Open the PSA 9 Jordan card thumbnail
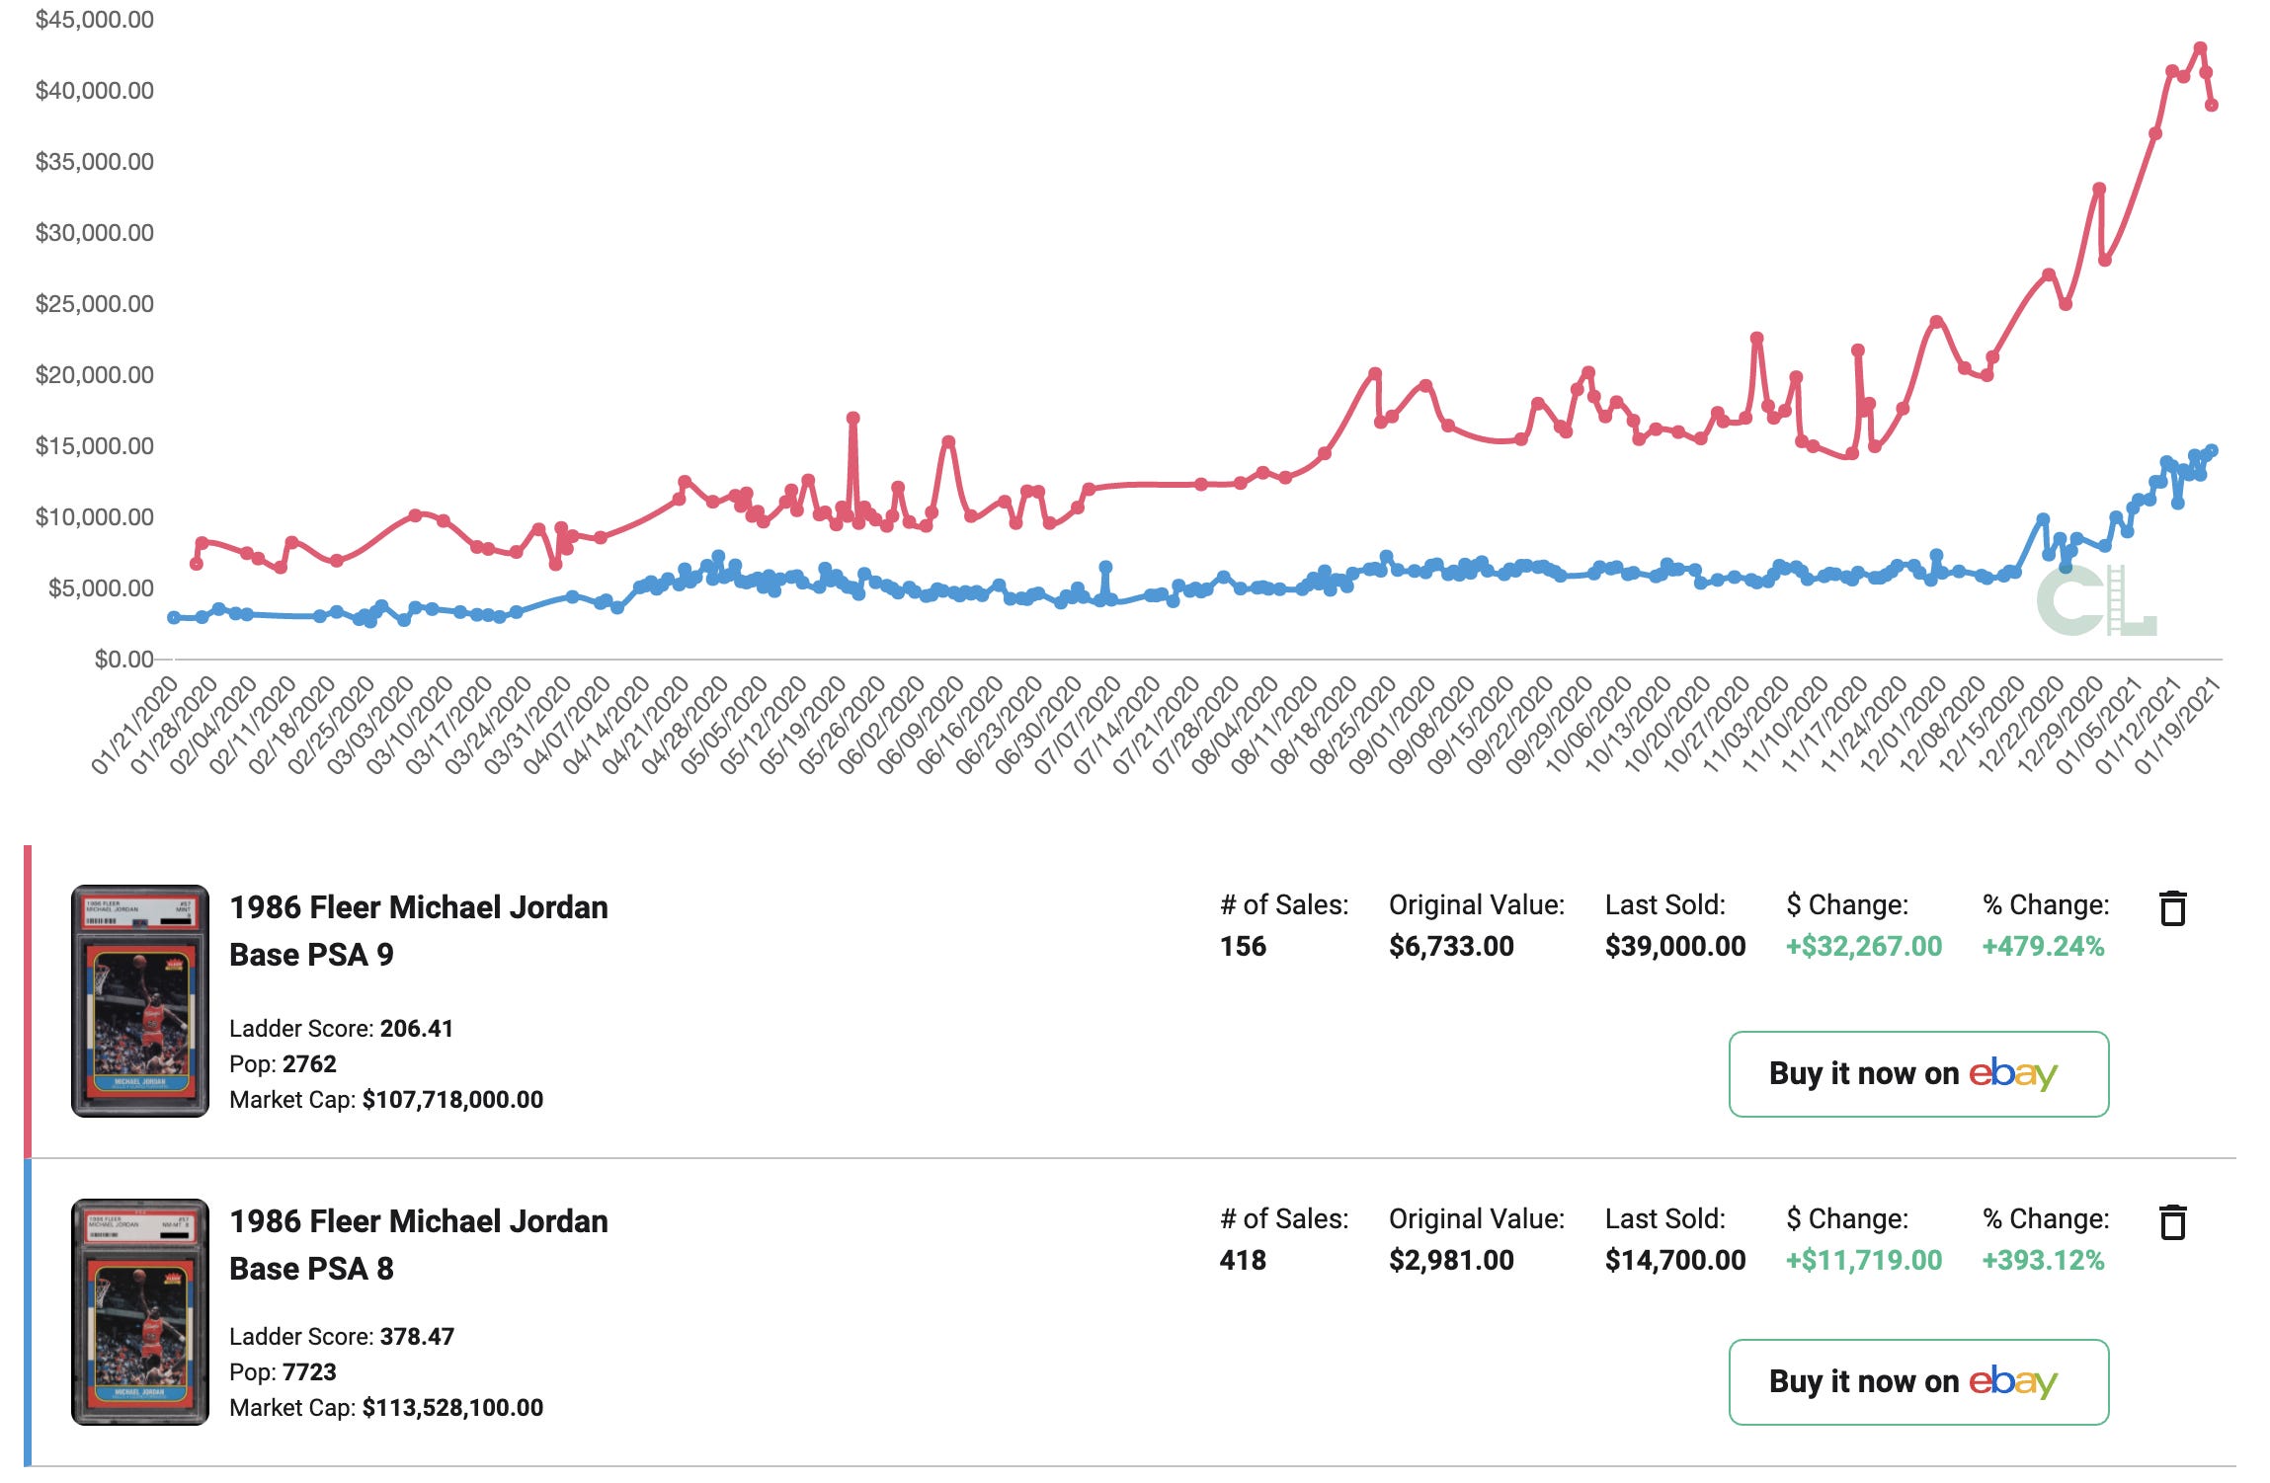 [x=140, y=1001]
